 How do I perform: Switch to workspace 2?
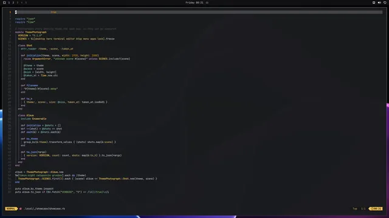pos(13,2)
